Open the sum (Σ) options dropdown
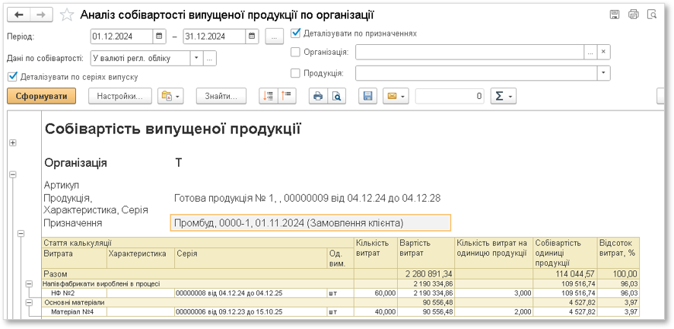Image resolution: width=674 pixels, height=329 pixels. click(504, 96)
